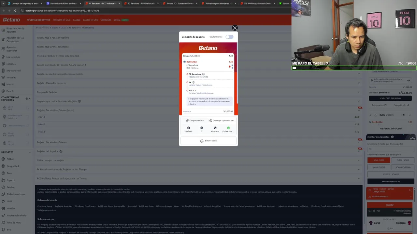The width and height of the screenshot is (417, 234).
Task: Select Básquetbol sport icon in sidebar
Action: pos(3,166)
